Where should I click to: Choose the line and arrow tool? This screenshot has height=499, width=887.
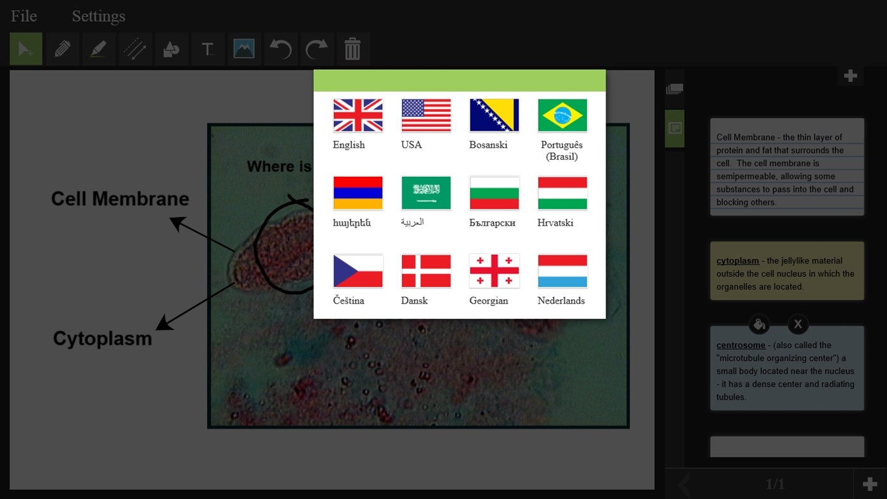pos(134,49)
